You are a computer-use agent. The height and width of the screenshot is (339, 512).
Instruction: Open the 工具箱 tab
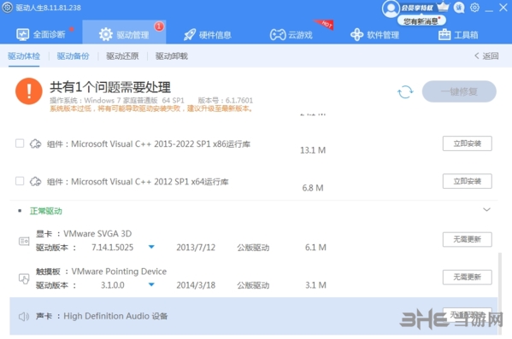point(458,35)
